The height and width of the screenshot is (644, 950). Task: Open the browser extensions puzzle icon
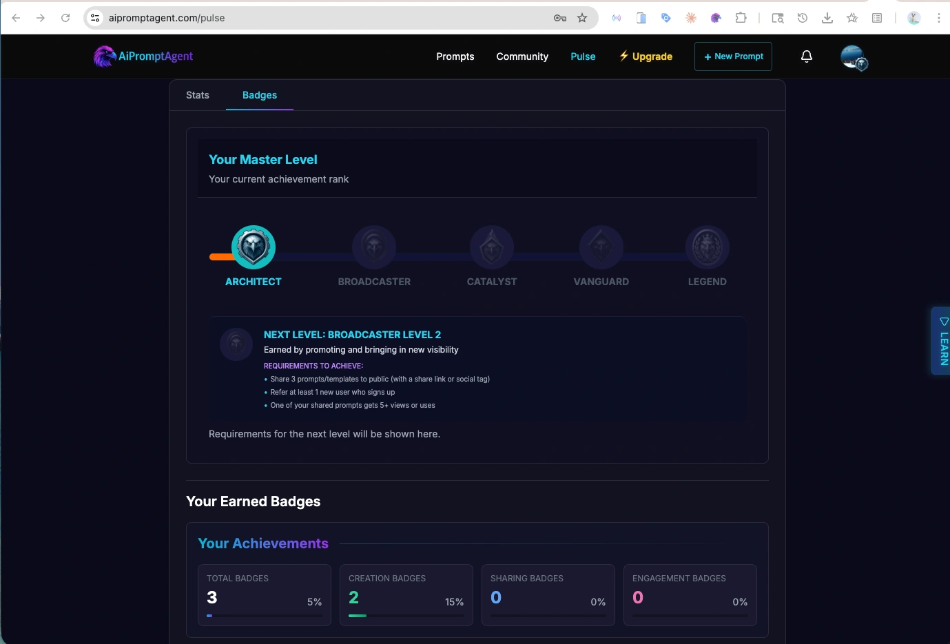coord(741,18)
